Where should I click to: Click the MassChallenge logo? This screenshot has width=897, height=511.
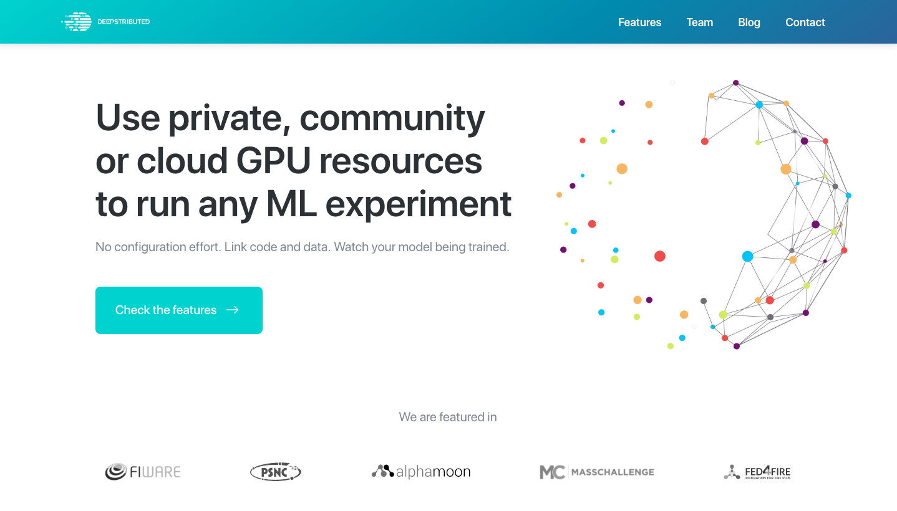click(597, 472)
